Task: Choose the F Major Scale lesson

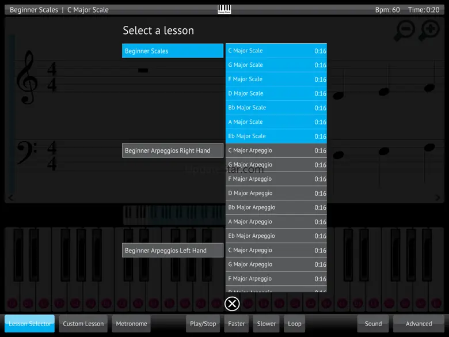Action: tap(276, 79)
